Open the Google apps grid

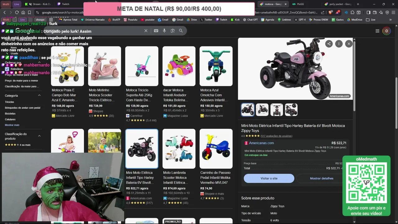tap(377, 31)
